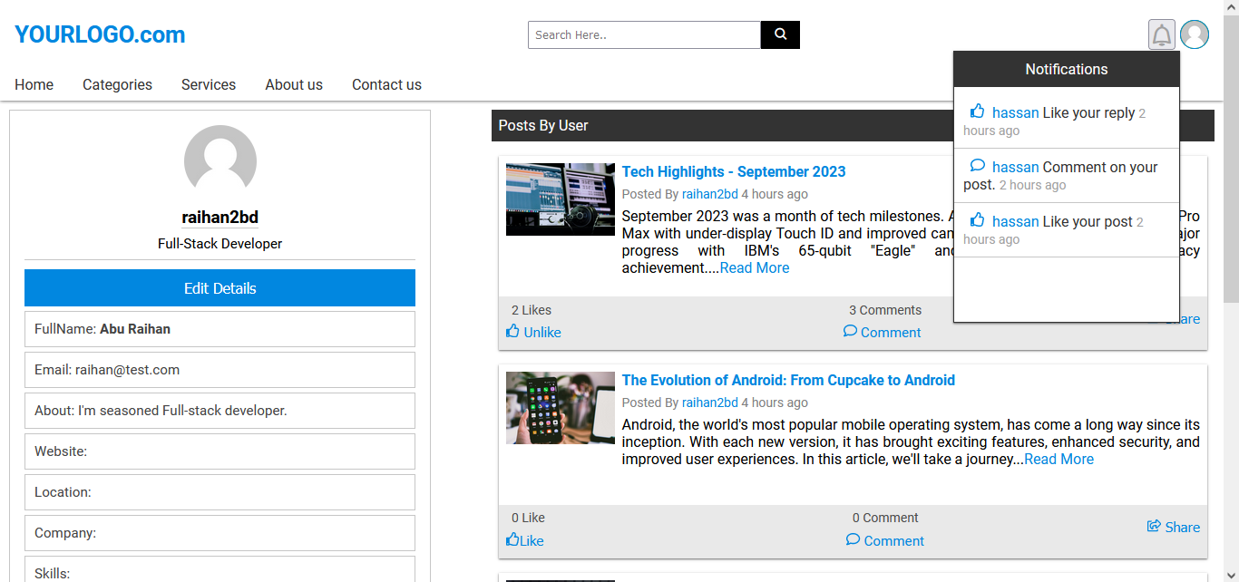
Task: Open hassan's 'Like your reply' notification
Action: coord(1063,113)
